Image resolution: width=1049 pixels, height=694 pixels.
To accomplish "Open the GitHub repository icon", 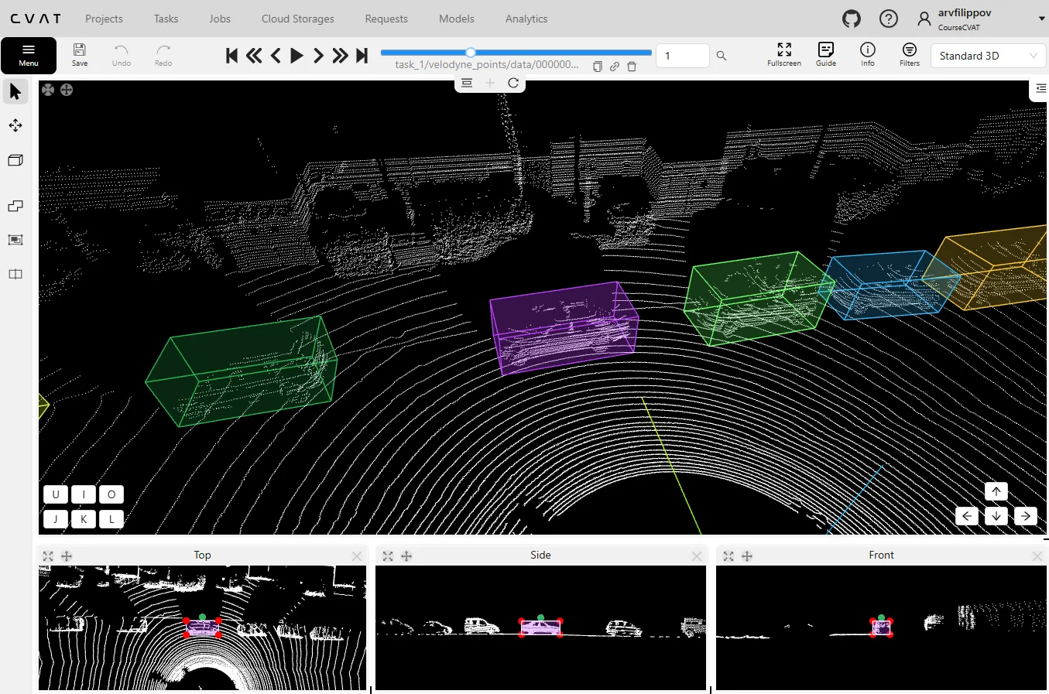I will click(852, 19).
